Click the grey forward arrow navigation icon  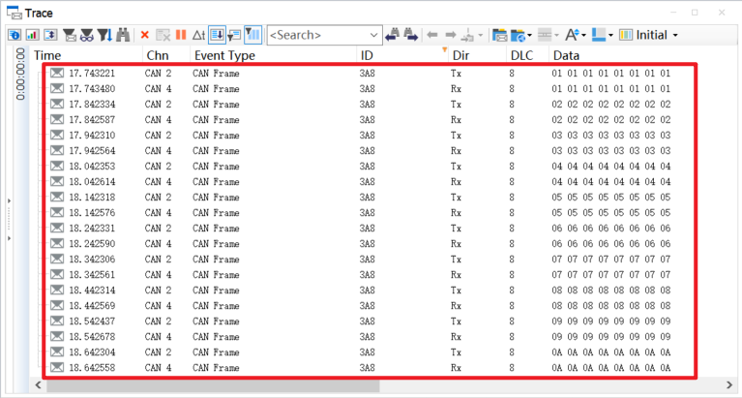tap(451, 35)
